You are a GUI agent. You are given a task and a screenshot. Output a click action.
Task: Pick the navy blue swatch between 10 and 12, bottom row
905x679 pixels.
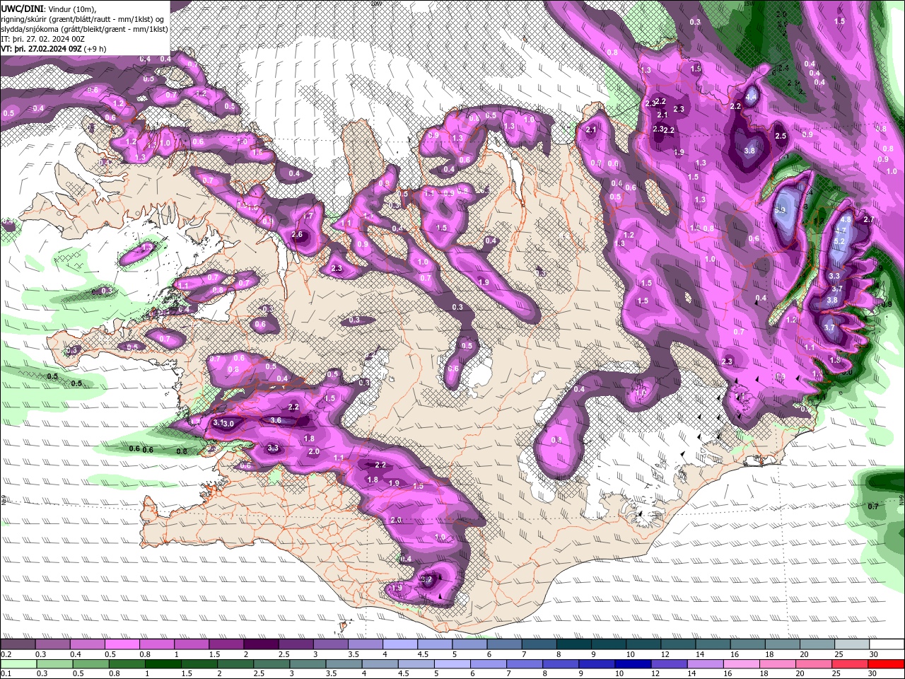coord(633,664)
